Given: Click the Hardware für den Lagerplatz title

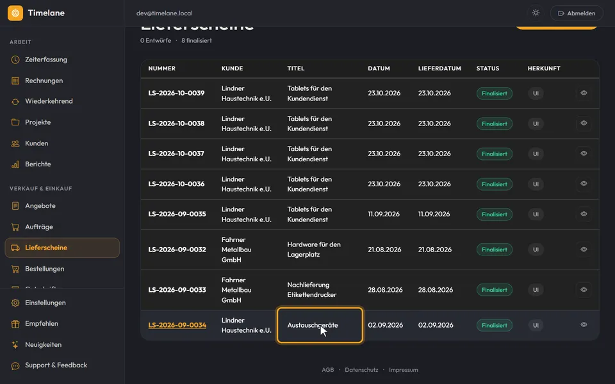Looking at the screenshot, I should click(x=314, y=249).
